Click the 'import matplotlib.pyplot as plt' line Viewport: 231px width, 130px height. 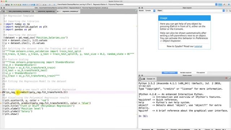(x=26, y=27)
